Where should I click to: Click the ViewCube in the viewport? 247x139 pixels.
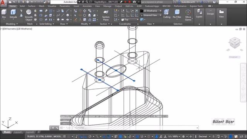click(x=235, y=43)
